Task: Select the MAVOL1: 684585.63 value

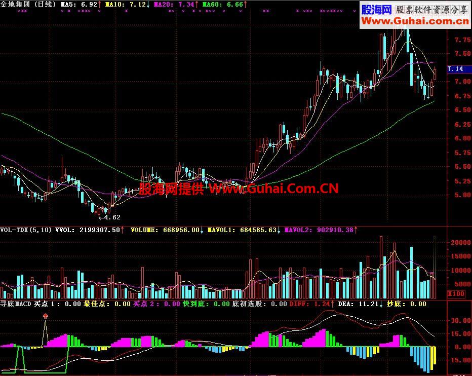Action: pos(244,230)
